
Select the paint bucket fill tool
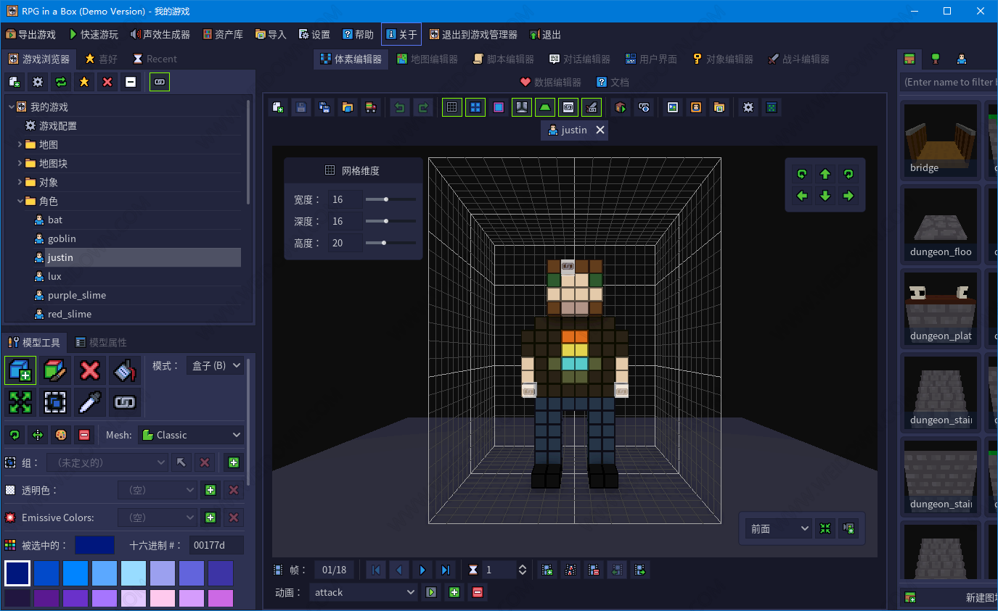[126, 370]
